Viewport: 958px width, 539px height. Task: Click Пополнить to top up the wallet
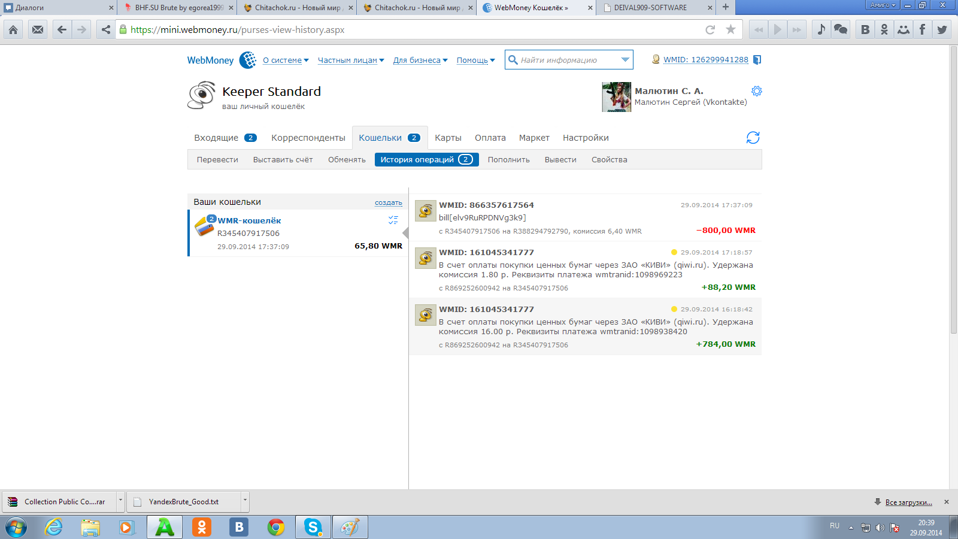click(508, 160)
